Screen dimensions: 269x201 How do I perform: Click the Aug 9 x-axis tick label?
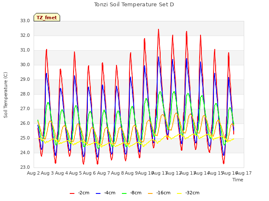point(131,173)
